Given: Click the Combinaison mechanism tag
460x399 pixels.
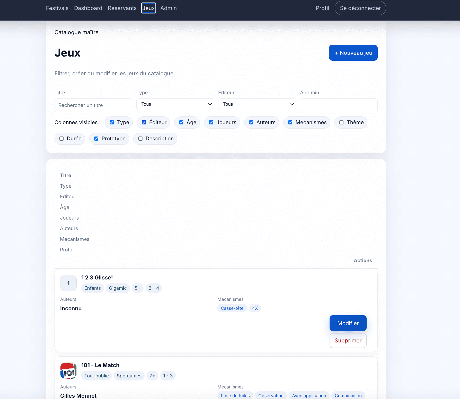Looking at the screenshot, I should pos(348,395).
